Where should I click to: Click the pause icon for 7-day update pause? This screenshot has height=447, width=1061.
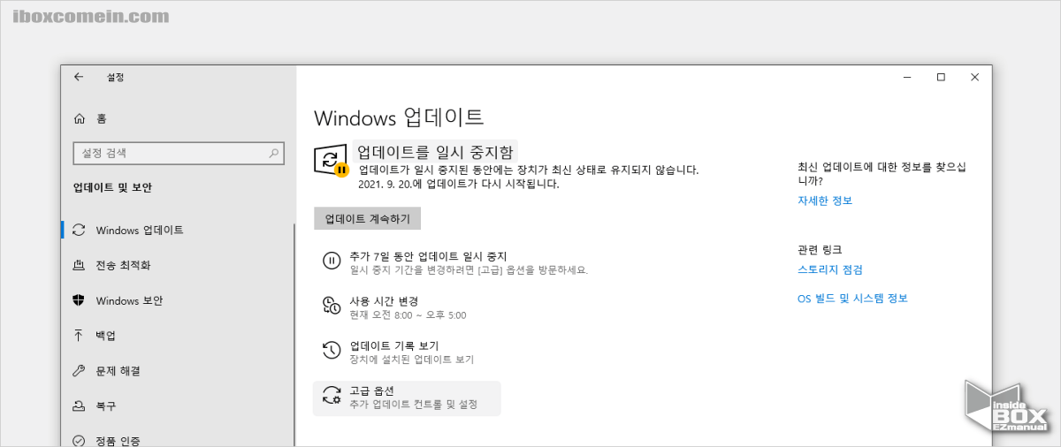[x=332, y=261]
